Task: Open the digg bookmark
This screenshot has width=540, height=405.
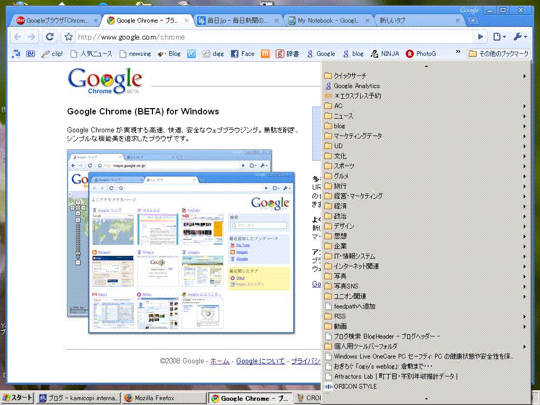Action: point(213,54)
